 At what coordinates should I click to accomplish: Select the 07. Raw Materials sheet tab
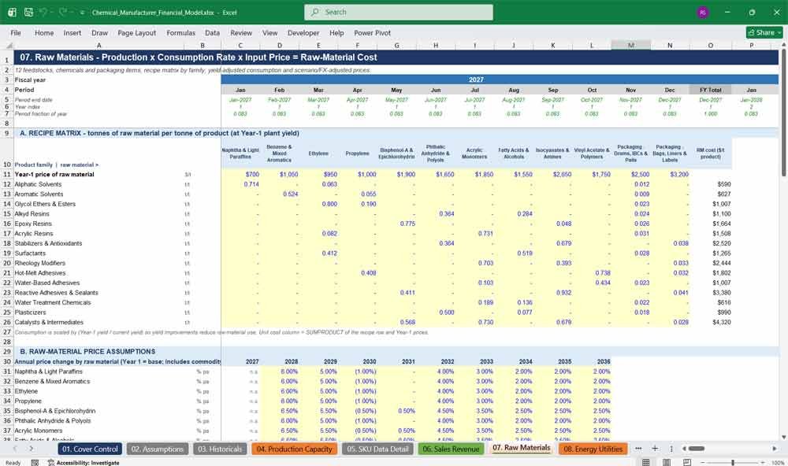click(x=521, y=448)
